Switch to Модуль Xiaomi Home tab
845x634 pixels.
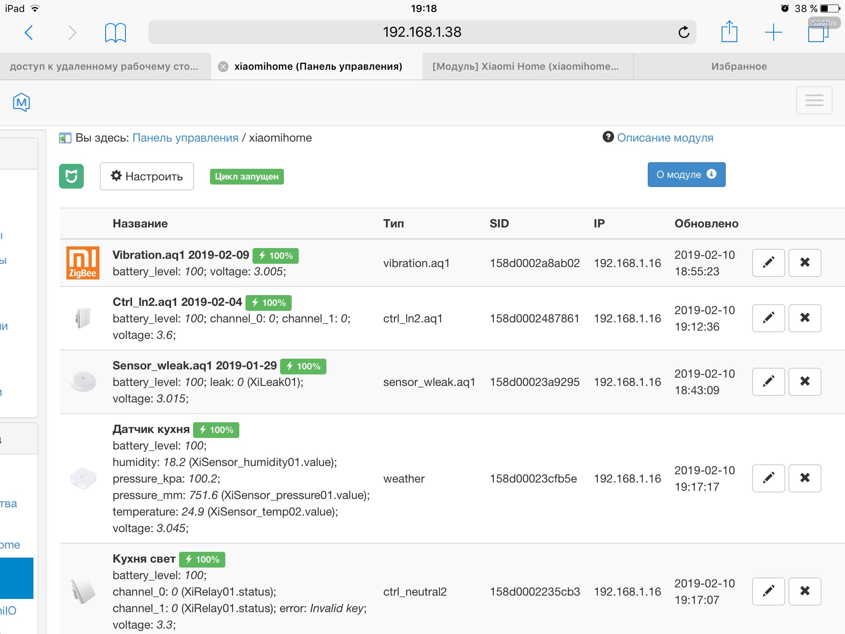pyautogui.click(x=525, y=66)
